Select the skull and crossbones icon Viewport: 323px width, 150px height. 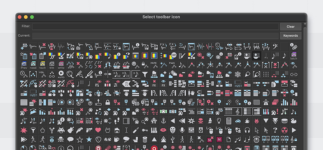[x=61, y=139]
